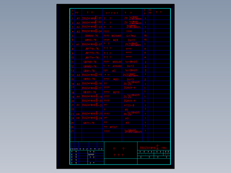Click "GB52-76" in row 6
Viewport: 231px width, 173px height.
(x=91, y=40)
